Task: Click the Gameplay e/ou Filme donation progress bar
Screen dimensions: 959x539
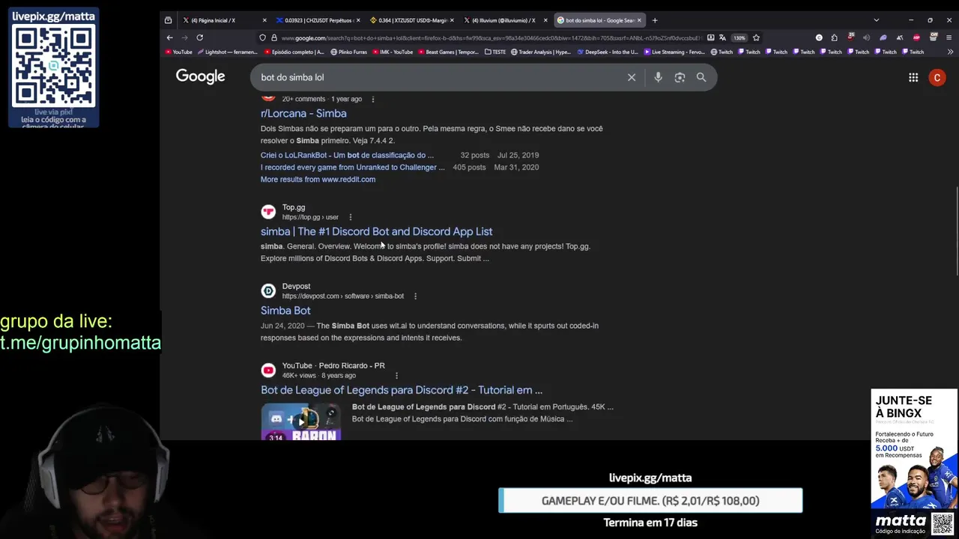Action: click(x=650, y=501)
